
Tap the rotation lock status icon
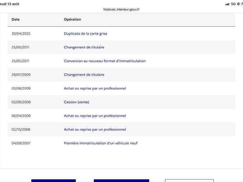click(x=238, y=4)
